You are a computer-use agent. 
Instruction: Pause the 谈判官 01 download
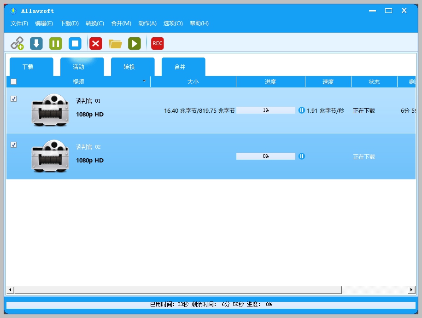(x=302, y=110)
